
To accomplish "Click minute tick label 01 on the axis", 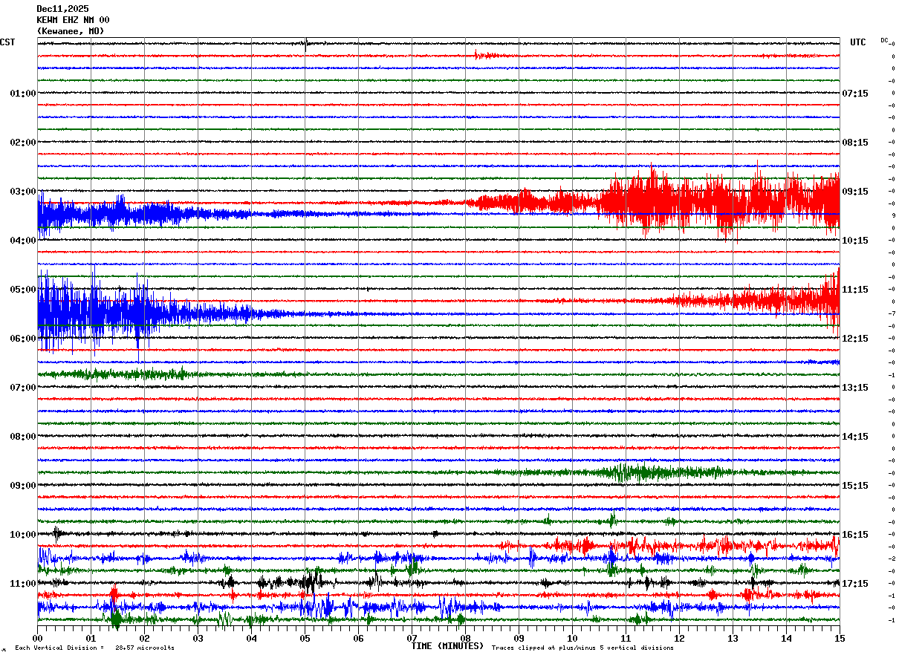I will click(x=91, y=638).
